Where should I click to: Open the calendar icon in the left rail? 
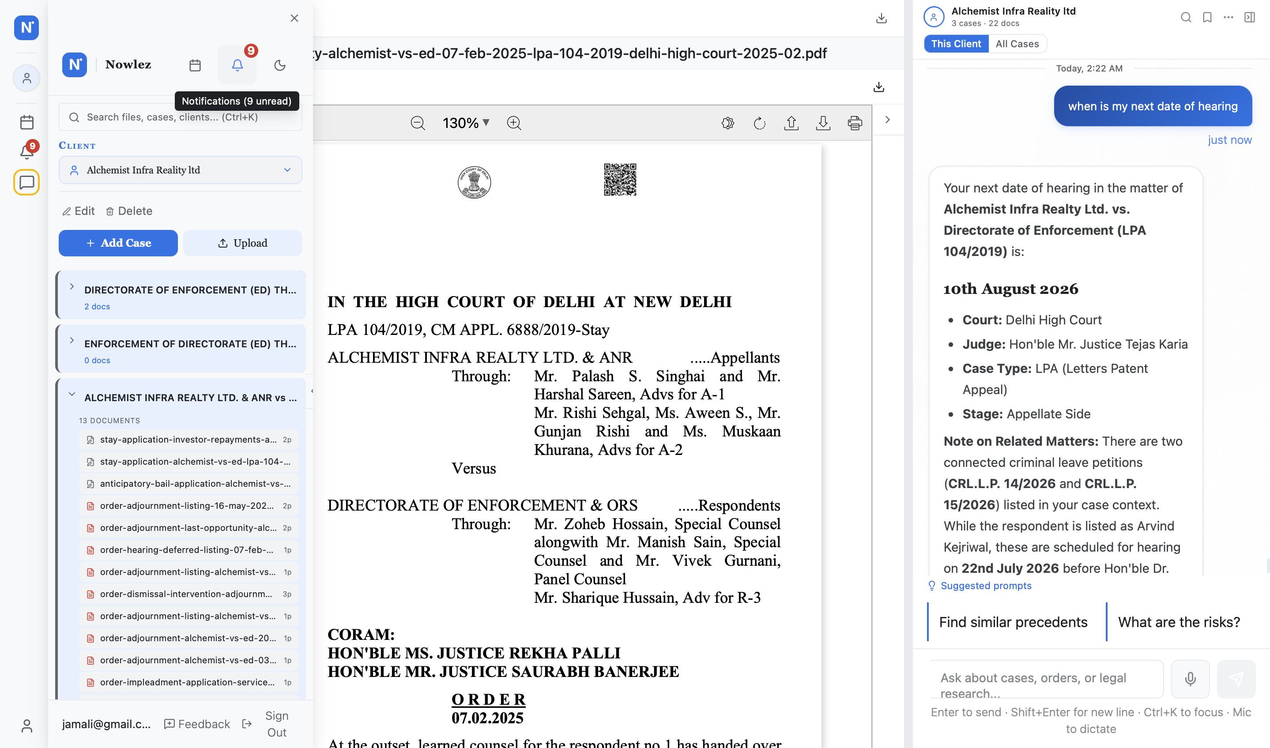26,122
